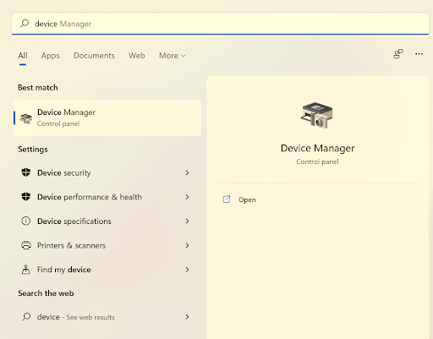Click the Best match heading
The image size is (433, 339).
[38, 87]
